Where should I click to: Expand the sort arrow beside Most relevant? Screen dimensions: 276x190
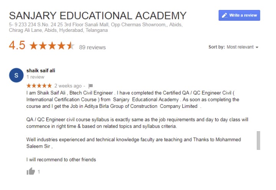pos(257,47)
